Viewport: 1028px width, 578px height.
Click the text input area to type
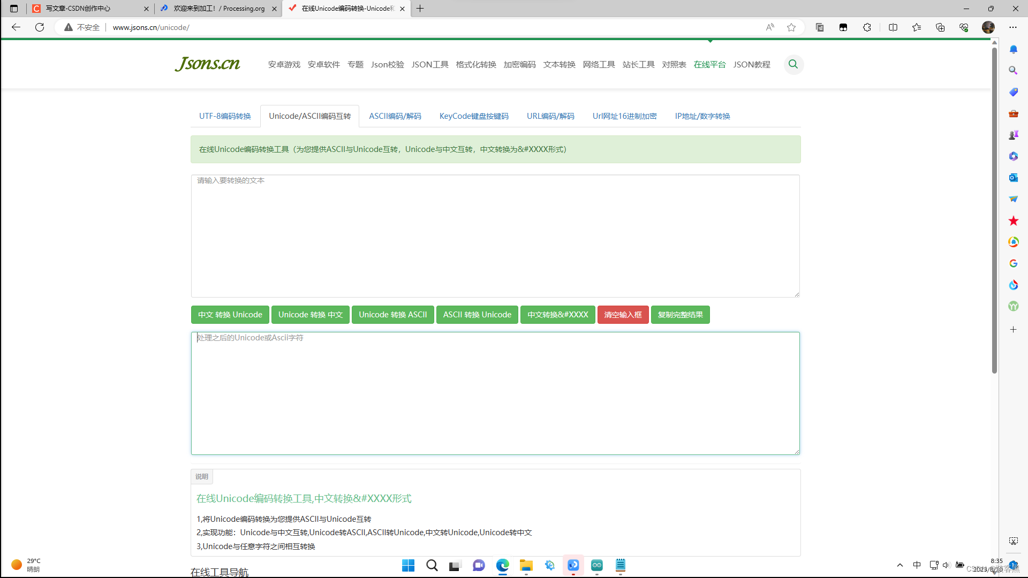pos(495,235)
